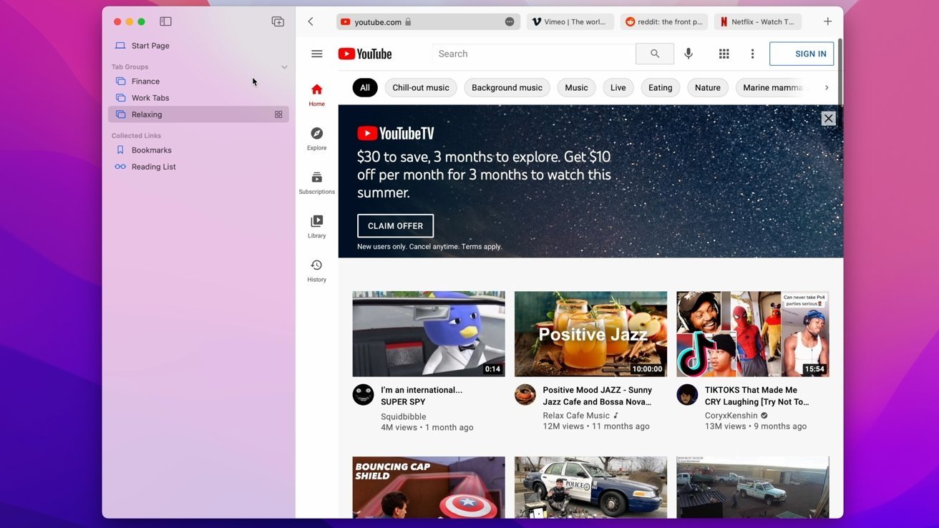Open History in YouTube sidebar
Image resolution: width=939 pixels, height=528 pixels.
317,270
